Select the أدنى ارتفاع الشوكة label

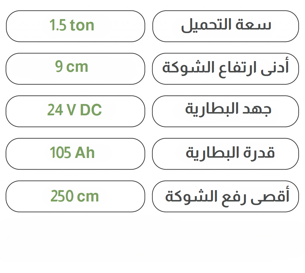pos(225,69)
